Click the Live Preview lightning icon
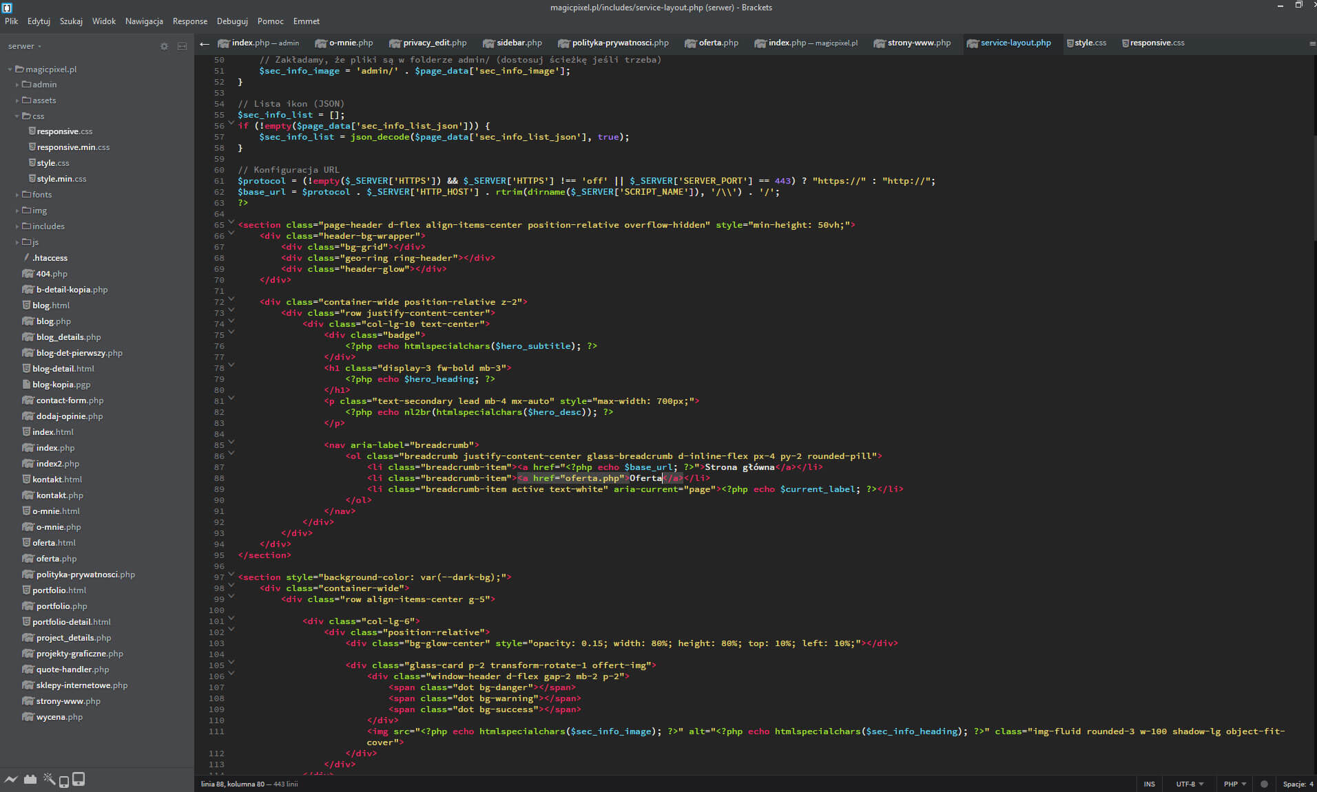 (10, 780)
